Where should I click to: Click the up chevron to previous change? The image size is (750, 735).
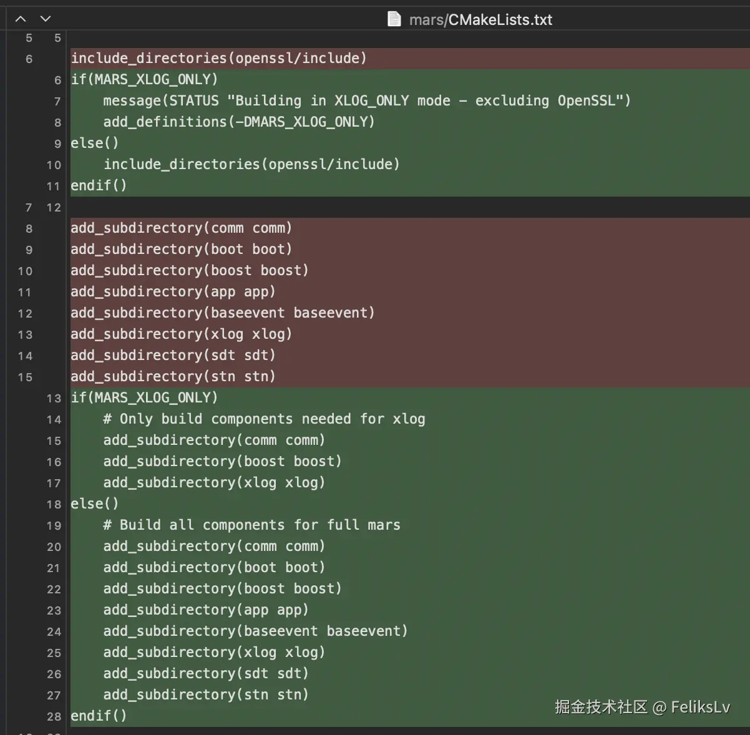21,19
